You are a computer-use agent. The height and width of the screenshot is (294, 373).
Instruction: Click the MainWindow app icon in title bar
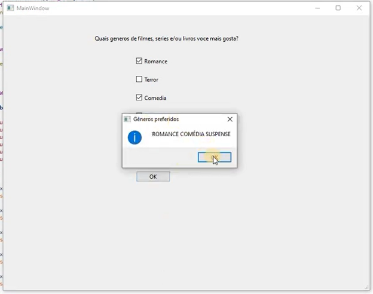tap(11, 8)
